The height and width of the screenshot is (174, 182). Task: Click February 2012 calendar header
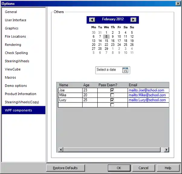[x=113, y=19]
